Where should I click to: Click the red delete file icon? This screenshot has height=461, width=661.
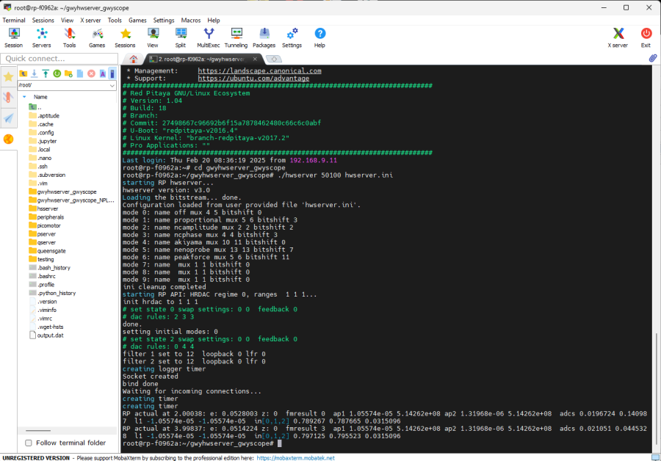tap(91, 73)
